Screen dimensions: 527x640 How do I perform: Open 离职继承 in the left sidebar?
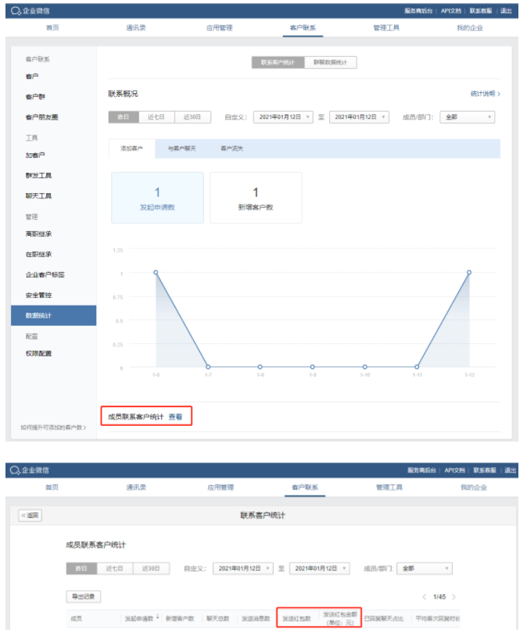click(x=38, y=234)
